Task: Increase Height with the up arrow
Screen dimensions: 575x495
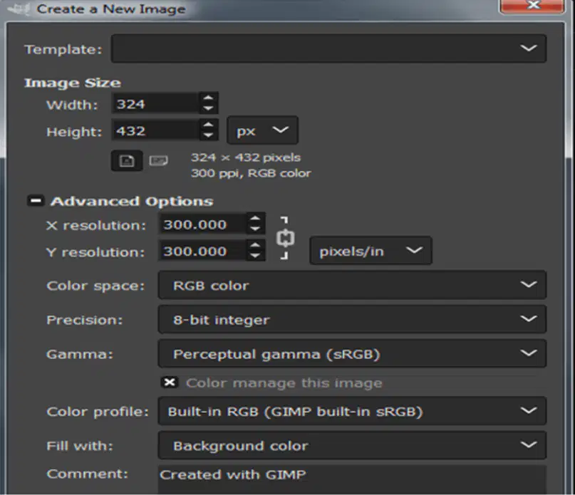Action: point(208,125)
